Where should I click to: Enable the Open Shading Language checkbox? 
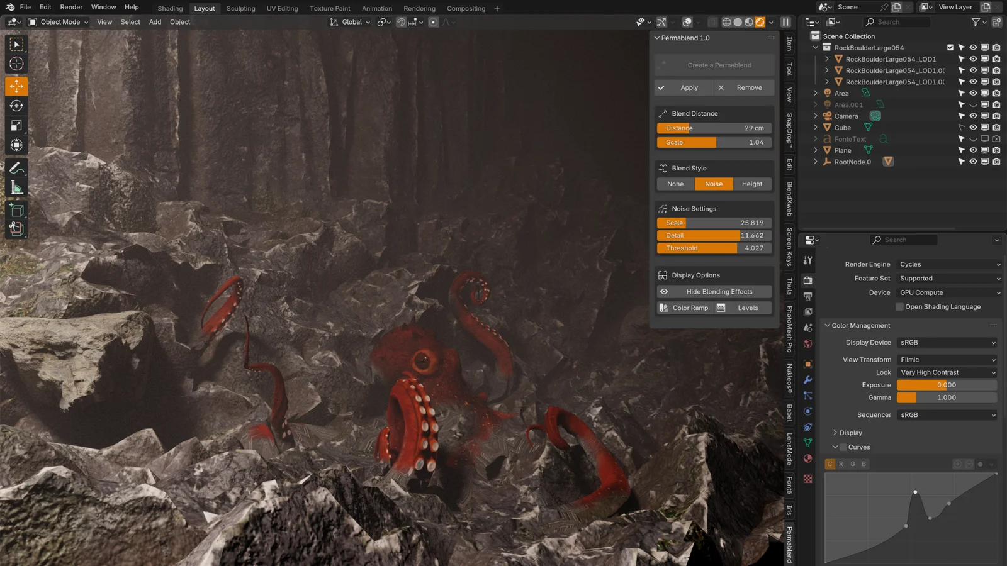900,306
